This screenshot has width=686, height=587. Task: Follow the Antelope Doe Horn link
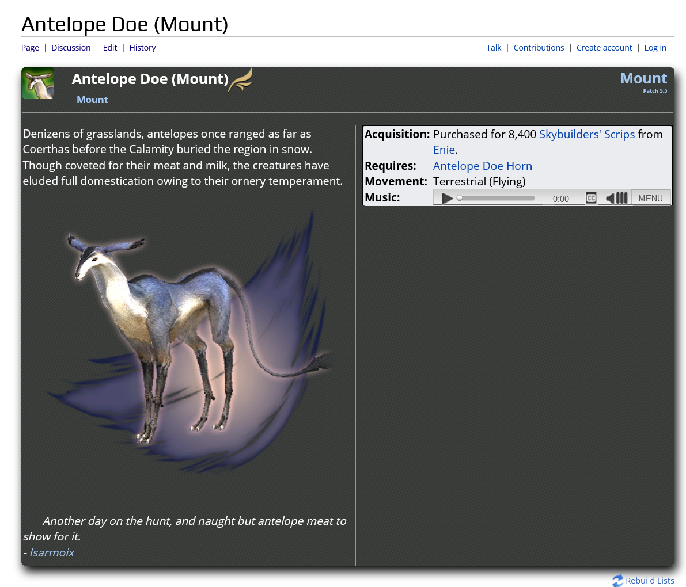482,166
